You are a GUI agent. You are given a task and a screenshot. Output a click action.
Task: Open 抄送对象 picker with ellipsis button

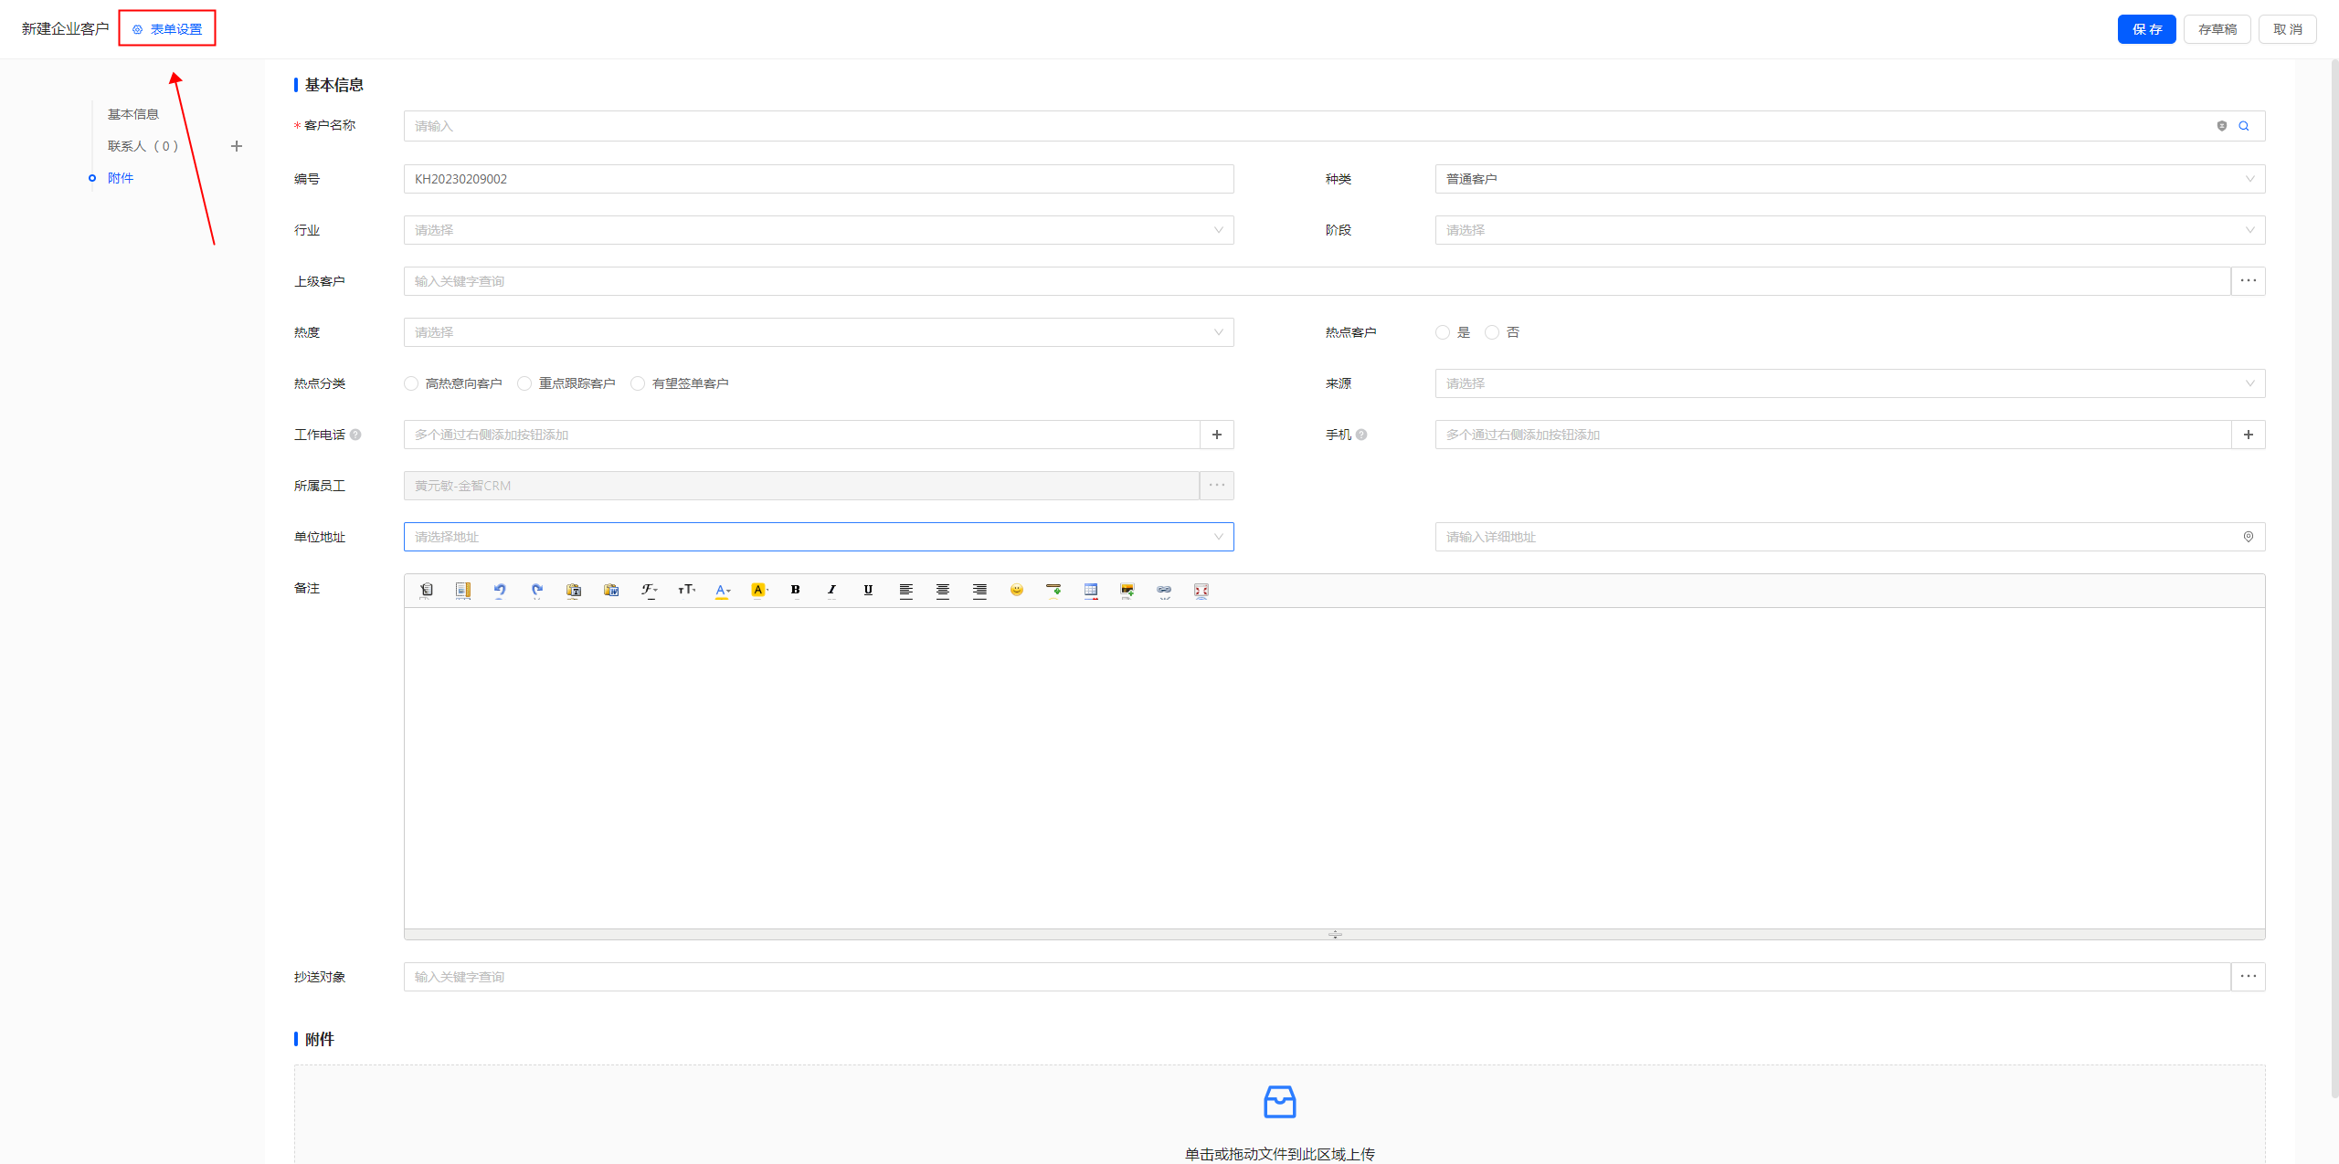coord(2249,977)
